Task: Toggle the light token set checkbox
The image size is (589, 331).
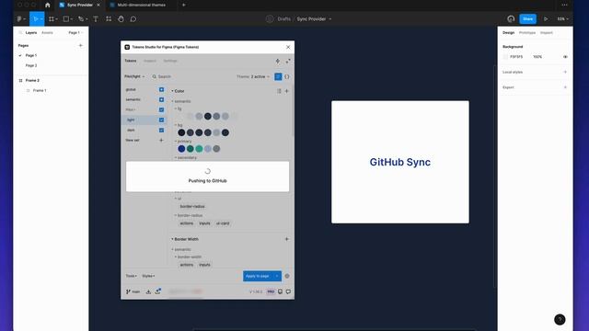Action: coord(161,120)
